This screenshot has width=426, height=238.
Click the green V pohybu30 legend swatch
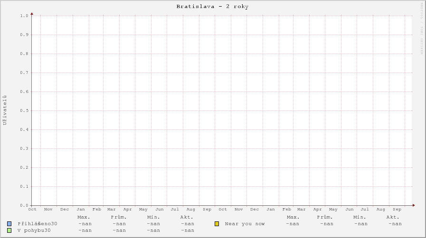click(x=9, y=230)
